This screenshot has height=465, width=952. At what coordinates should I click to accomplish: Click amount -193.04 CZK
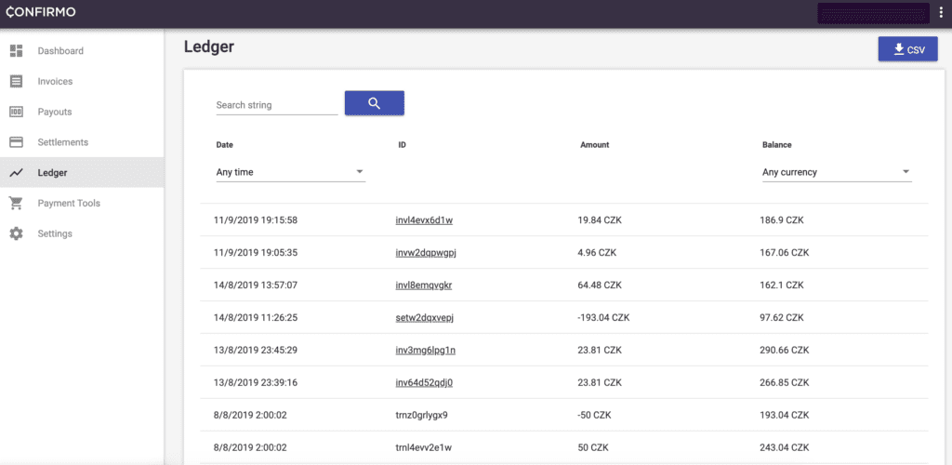click(603, 317)
